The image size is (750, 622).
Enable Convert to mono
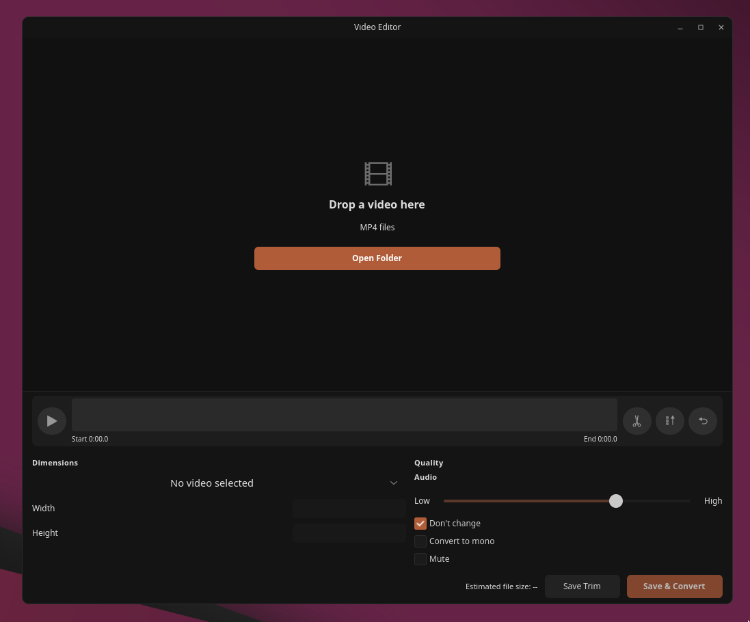click(420, 541)
